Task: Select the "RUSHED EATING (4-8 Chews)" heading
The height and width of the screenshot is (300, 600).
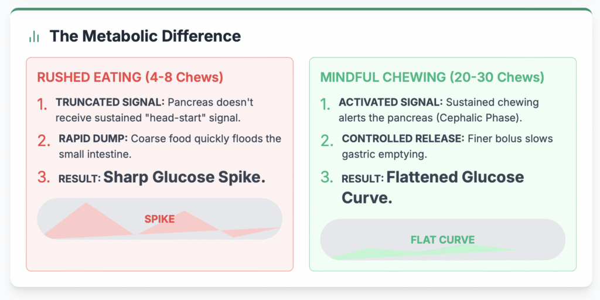Action: [x=130, y=77]
